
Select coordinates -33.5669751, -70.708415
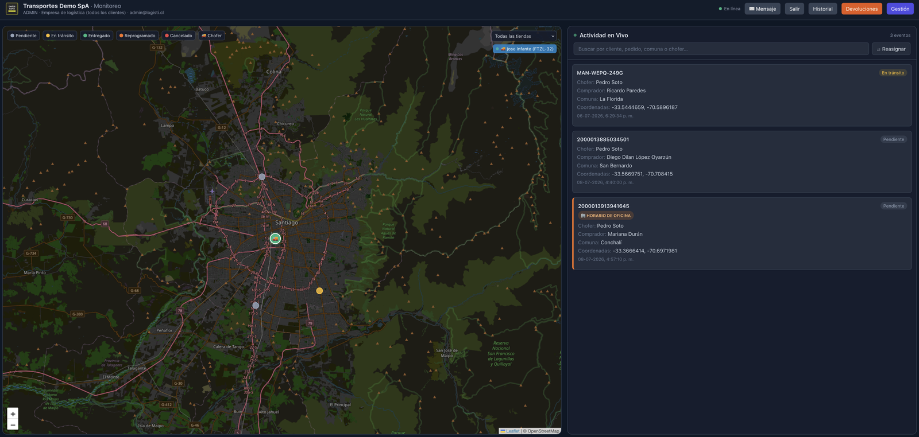click(642, 174)
